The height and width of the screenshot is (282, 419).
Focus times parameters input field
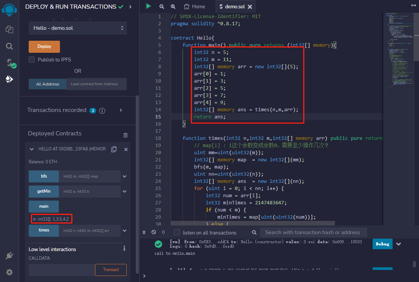90,230
